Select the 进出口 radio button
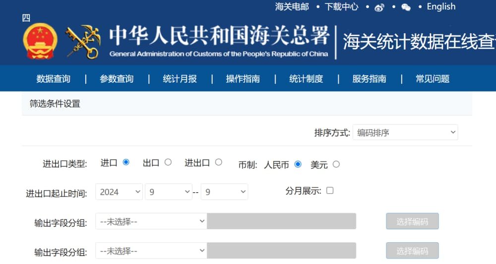Screen dimensions: 496x264 (219, 162)
